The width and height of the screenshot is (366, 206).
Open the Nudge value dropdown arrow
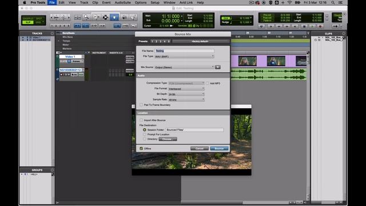coord(251,22)
